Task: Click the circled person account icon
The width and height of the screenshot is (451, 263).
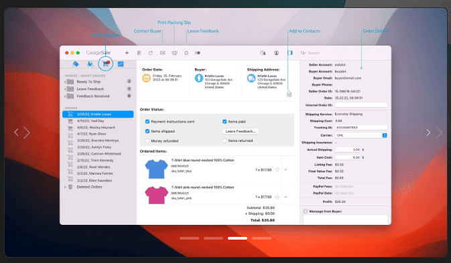Action: 276,53
